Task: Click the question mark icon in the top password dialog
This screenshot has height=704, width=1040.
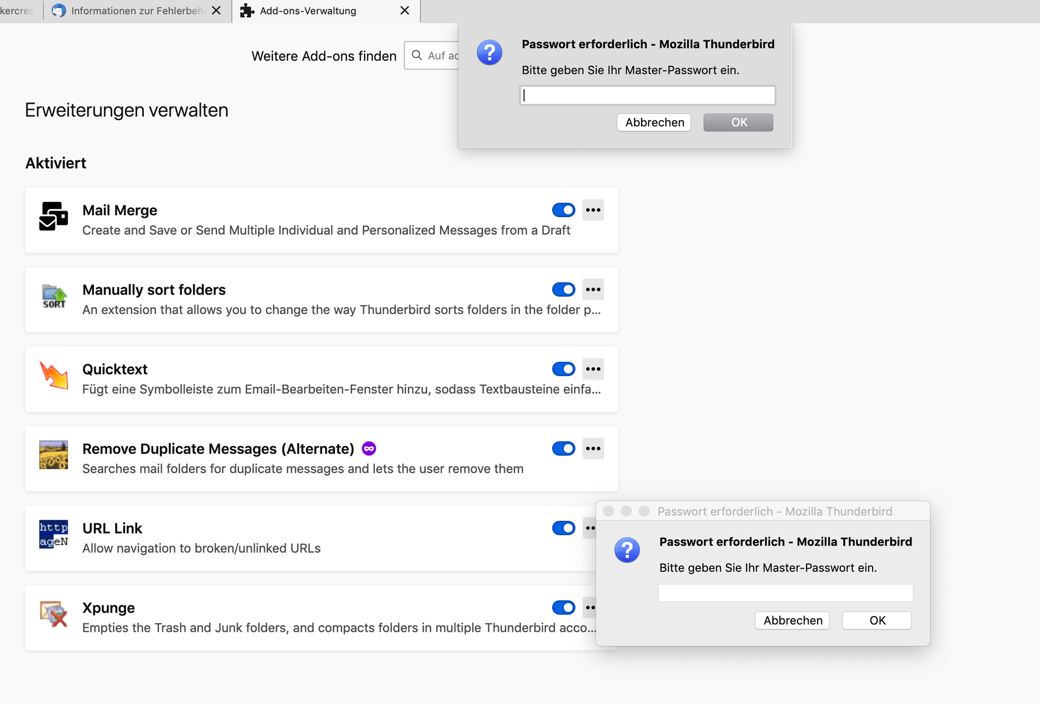Action: pyautogui.click(x=489, y=53)
